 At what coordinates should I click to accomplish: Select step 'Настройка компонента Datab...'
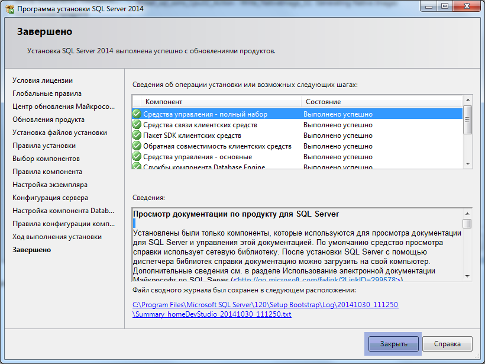pos(63,211)
